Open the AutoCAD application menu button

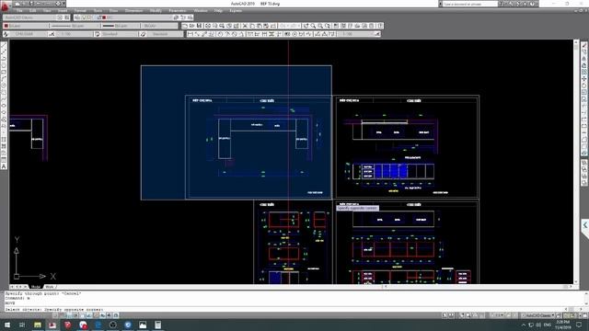click(x=6, y=6)
